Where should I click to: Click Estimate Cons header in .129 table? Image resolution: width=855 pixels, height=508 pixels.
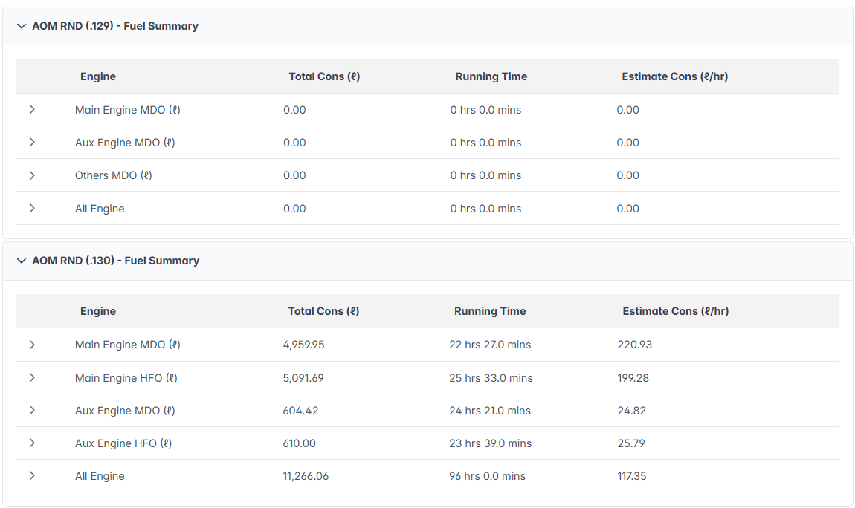coord(675,76)
